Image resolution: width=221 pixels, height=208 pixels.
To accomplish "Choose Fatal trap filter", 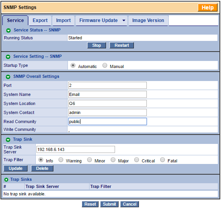I will (163, 160).
